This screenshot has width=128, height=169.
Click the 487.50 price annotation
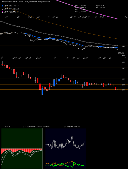point(121,53)
